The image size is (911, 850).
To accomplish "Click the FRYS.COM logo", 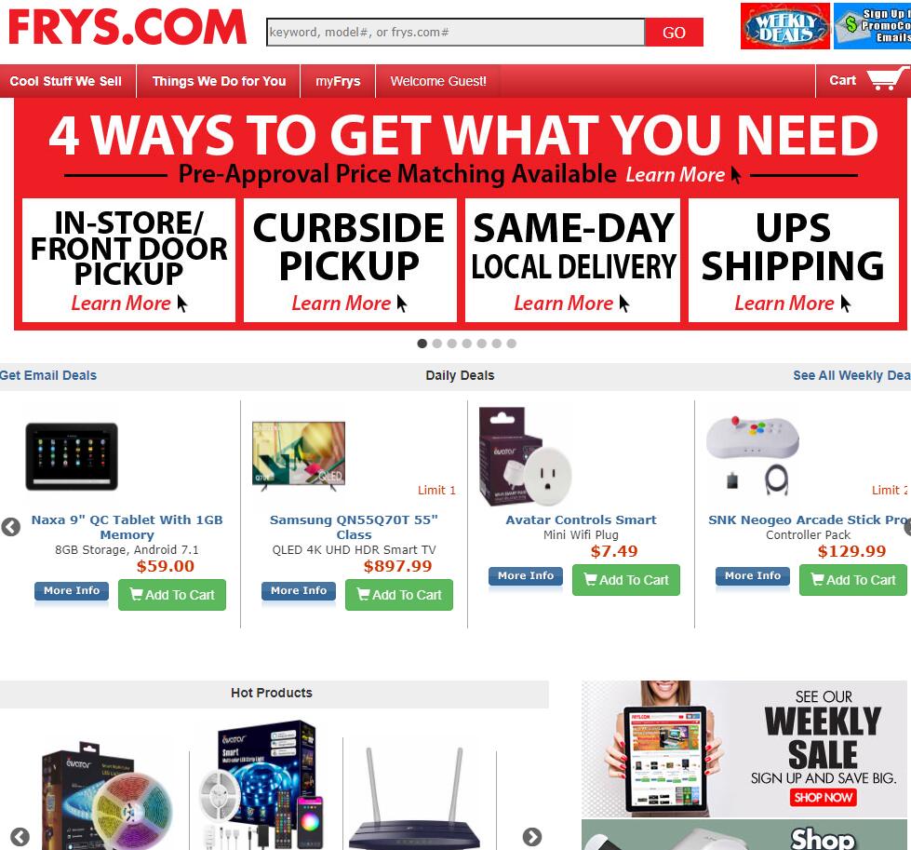I will pyautogui.click(x=127, y=27).
